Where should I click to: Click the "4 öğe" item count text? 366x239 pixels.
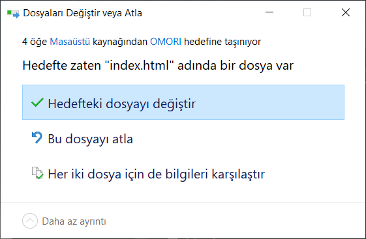tap(35, 42)
